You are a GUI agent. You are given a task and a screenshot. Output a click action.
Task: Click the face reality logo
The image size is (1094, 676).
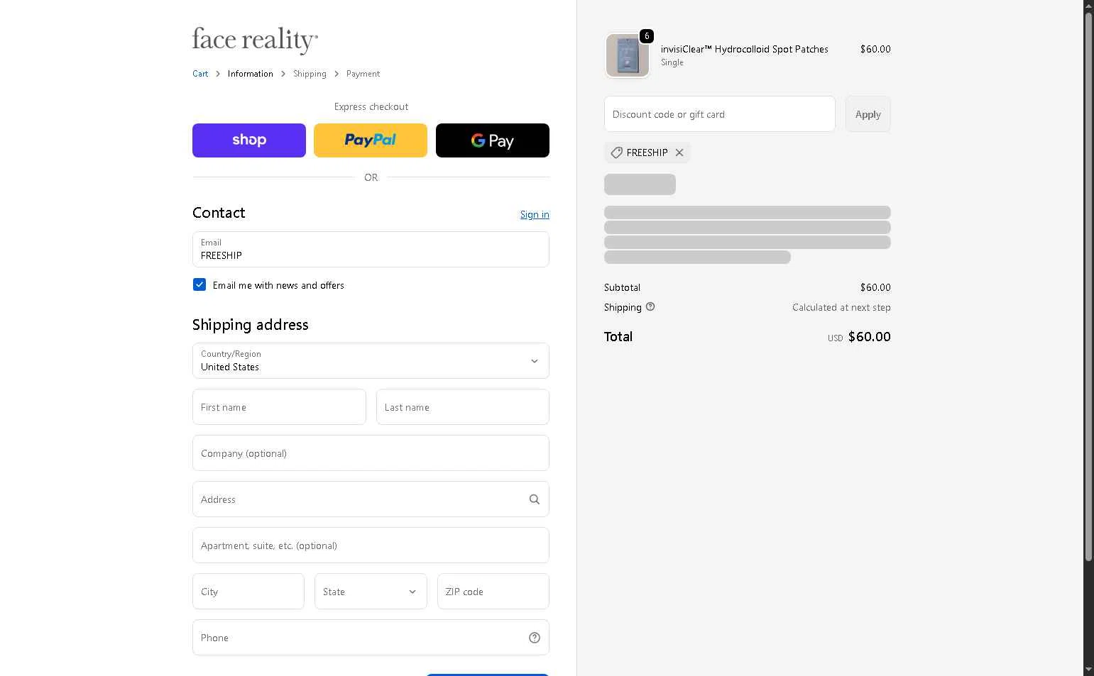click(x=255, y=40)
